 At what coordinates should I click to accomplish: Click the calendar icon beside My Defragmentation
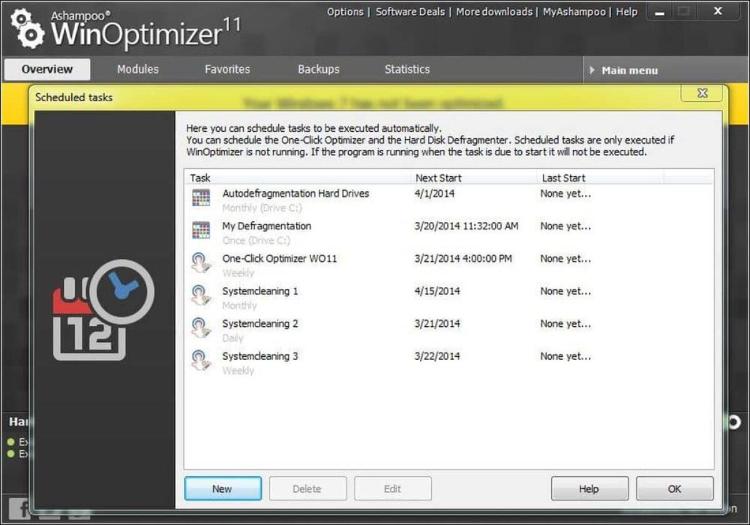click(202, 229)
